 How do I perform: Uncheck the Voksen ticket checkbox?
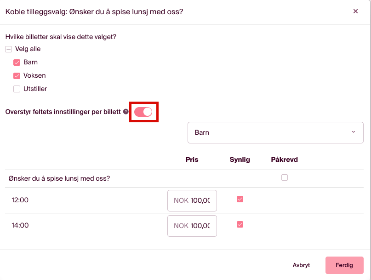[17, 76]
